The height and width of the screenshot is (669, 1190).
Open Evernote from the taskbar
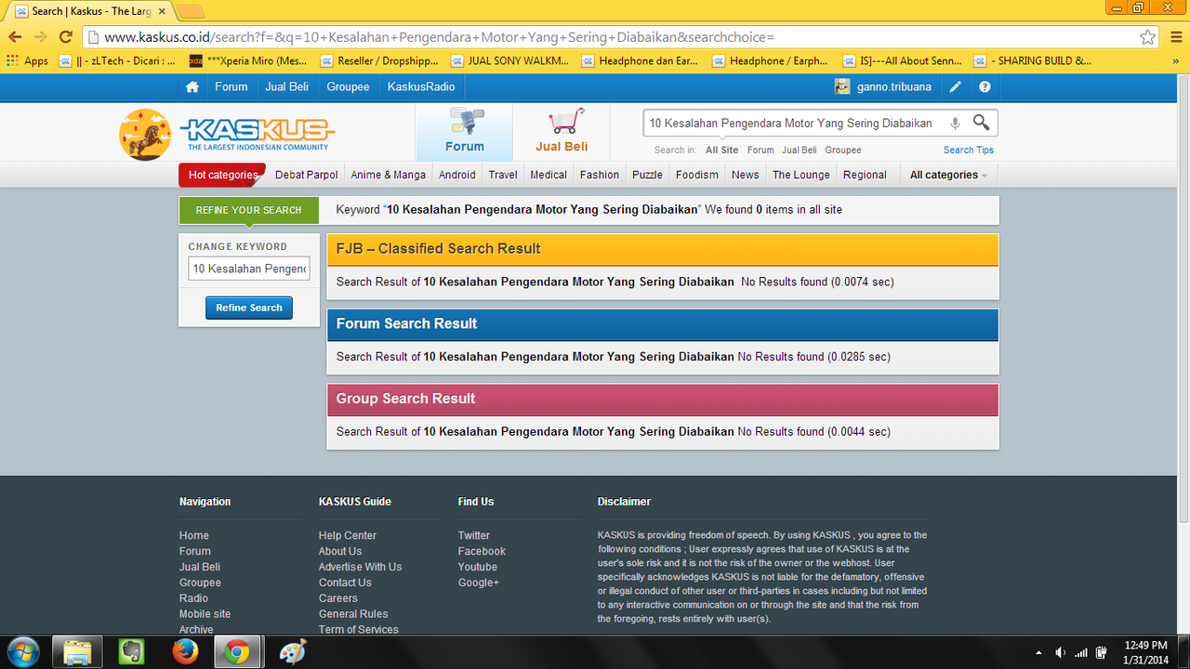coord(131,652)
